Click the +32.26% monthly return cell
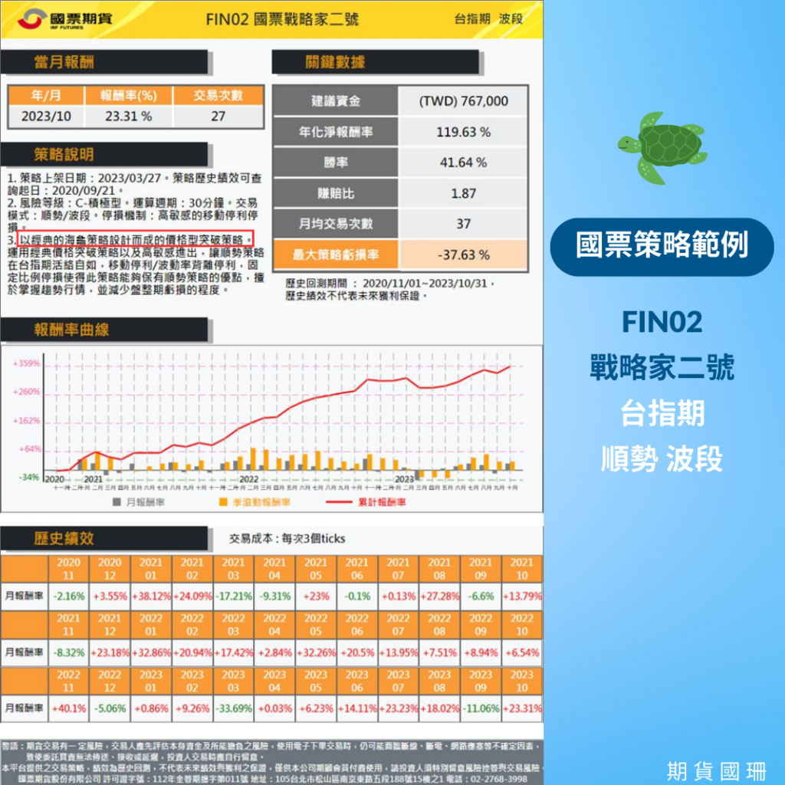Screen dimensions: 785x785 coord(316,652)
